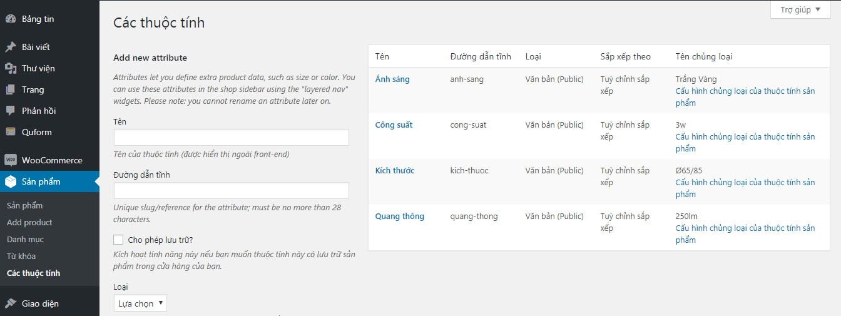The width and height of the screenshot is (841, 316).
Task: Click the Tên attribute name field
Action: pyautogui.click(x=231, y=138)
